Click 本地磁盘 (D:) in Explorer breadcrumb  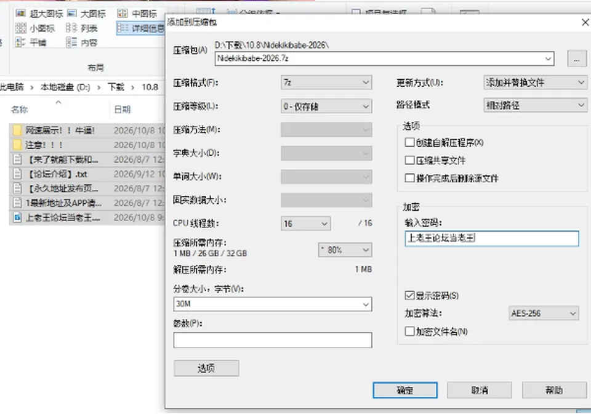point(65,87)
